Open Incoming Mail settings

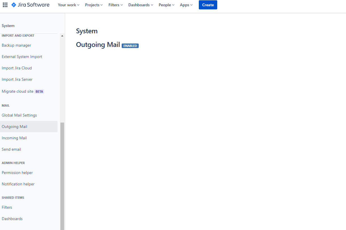click(x=14, y=138)
